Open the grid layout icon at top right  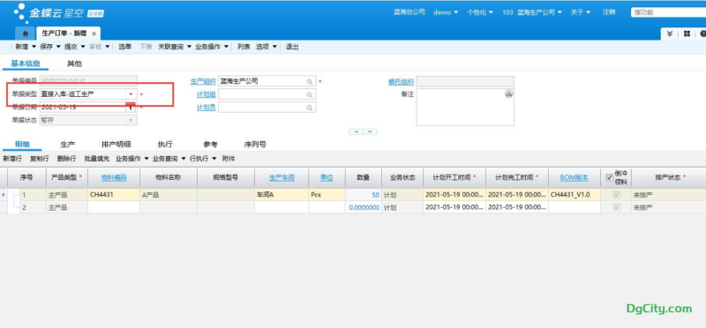pos(687,34)
